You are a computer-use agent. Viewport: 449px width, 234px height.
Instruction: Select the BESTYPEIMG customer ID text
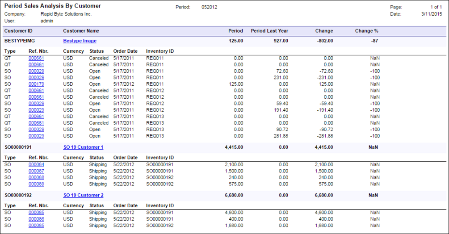pyautogui.click(x=20, y=41)
